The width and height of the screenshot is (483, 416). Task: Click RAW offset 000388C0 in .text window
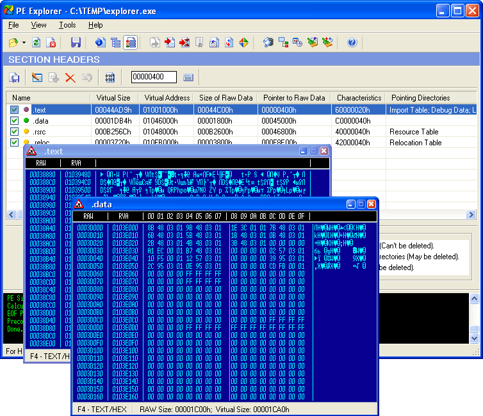point(42,182)
